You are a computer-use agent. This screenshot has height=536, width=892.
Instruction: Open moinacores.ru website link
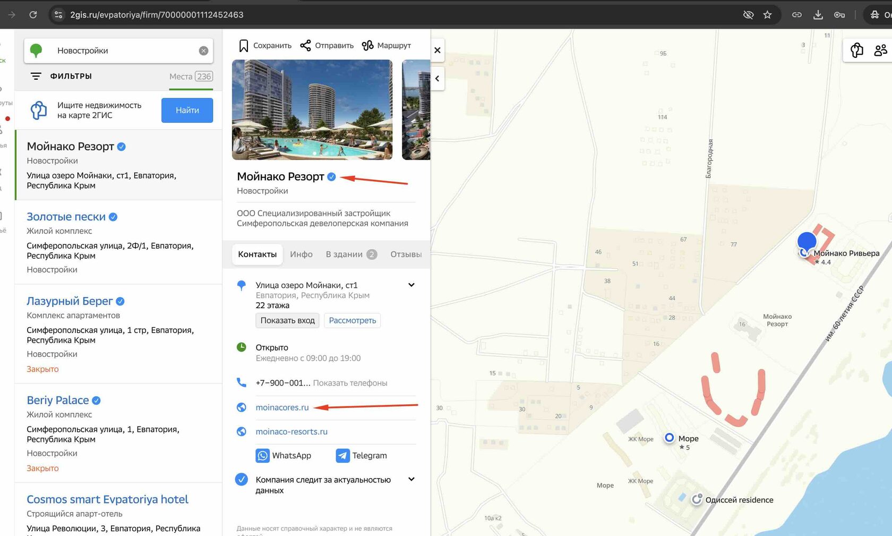click(282, 407)
